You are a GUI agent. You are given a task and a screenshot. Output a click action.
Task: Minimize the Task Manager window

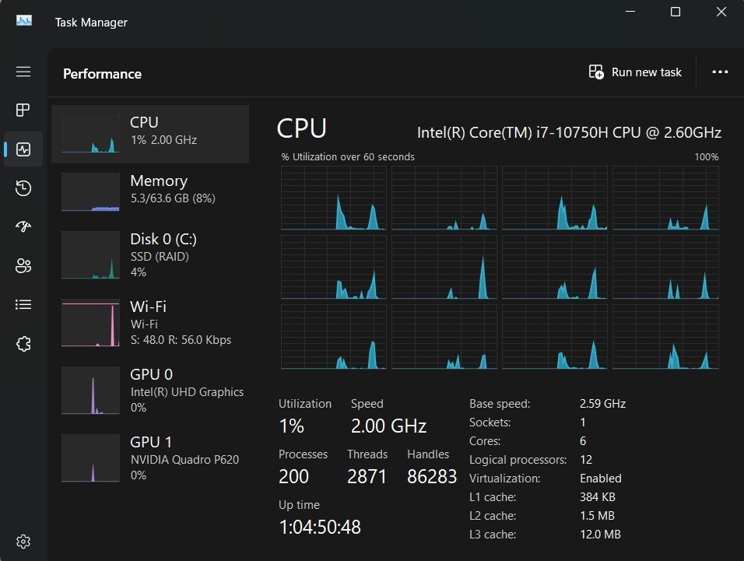pyautogui.click(x=630, y=12)
